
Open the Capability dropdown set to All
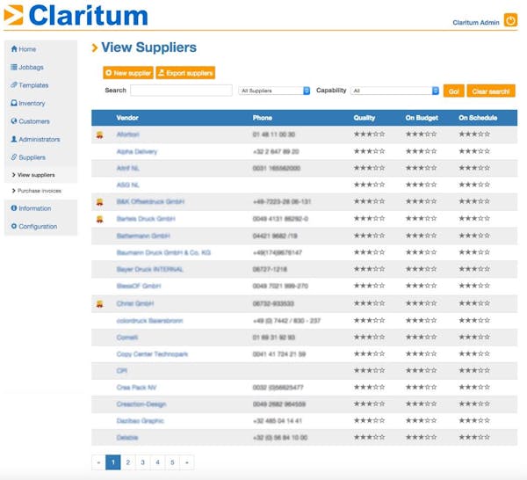(395, 91)
